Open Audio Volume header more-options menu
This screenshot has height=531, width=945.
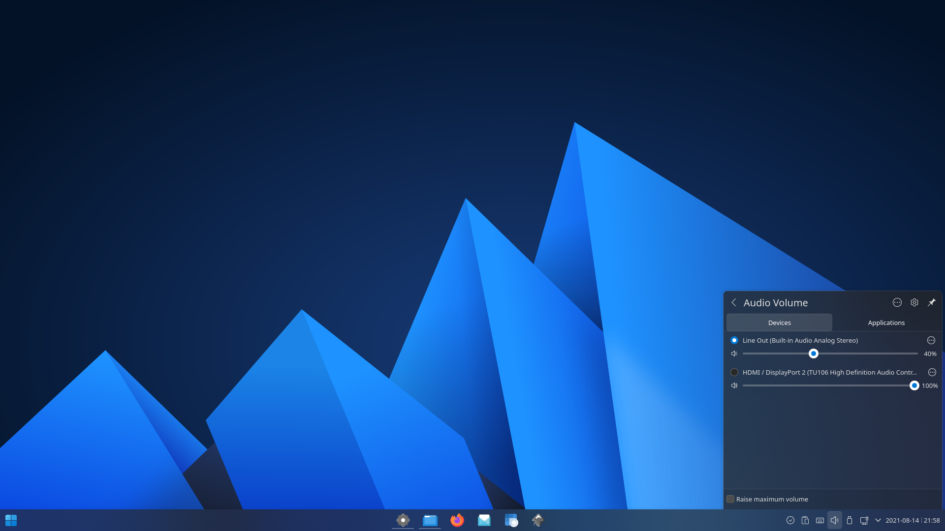tap(897, 302)
